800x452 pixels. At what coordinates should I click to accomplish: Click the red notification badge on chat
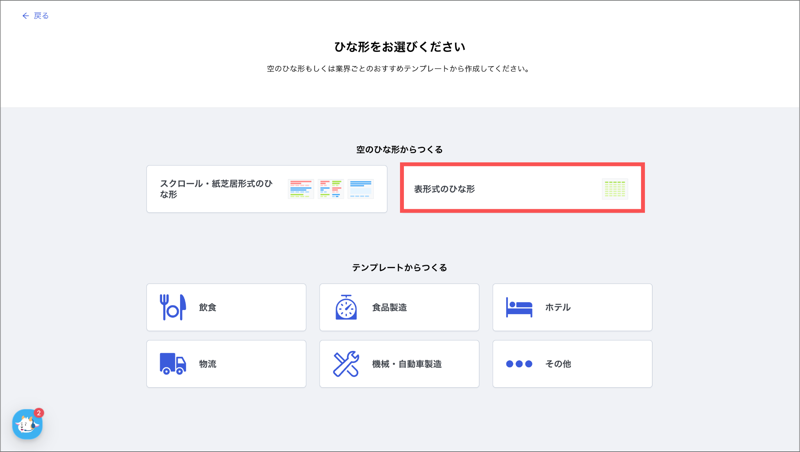point(39,413)
